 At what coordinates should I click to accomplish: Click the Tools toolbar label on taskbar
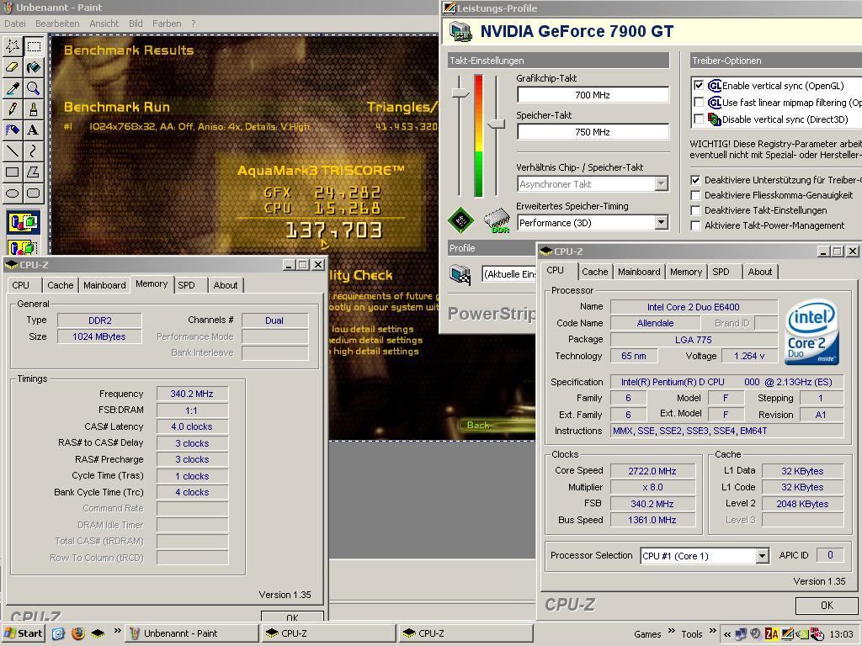pos(692,634)
